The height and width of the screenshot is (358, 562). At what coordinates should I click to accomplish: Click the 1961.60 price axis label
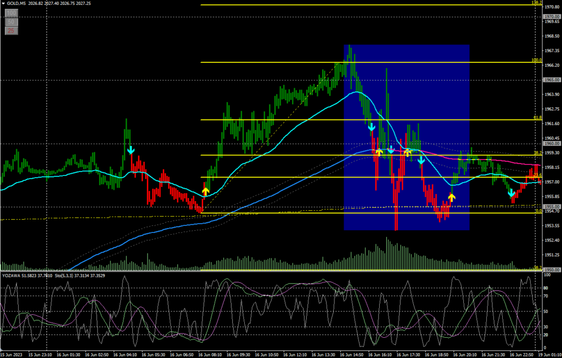552,123
